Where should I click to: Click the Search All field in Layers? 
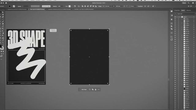click(x=184, y=14)
